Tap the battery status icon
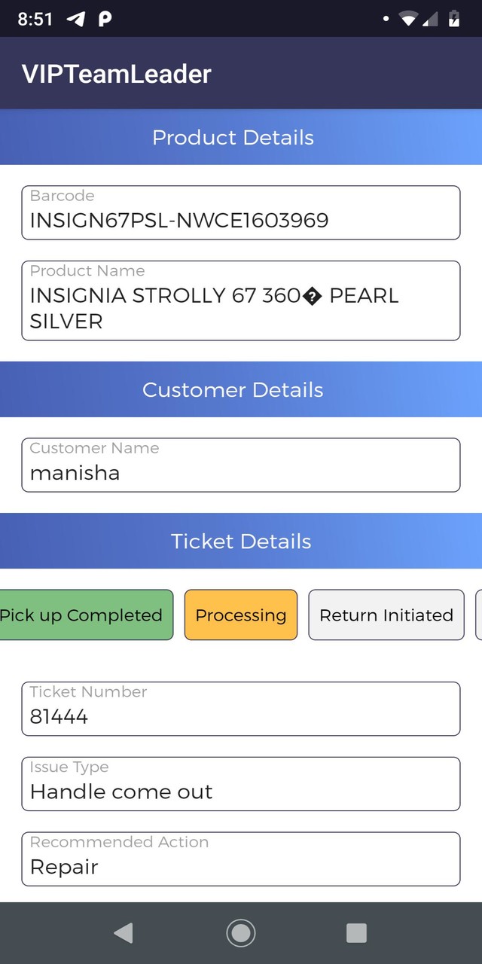The height and width of the screenshot is (964, 482). (454, 19)
